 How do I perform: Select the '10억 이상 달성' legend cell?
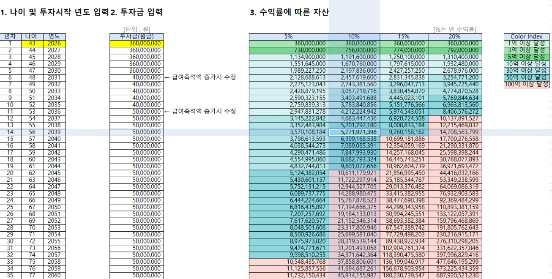pos(527,63)
